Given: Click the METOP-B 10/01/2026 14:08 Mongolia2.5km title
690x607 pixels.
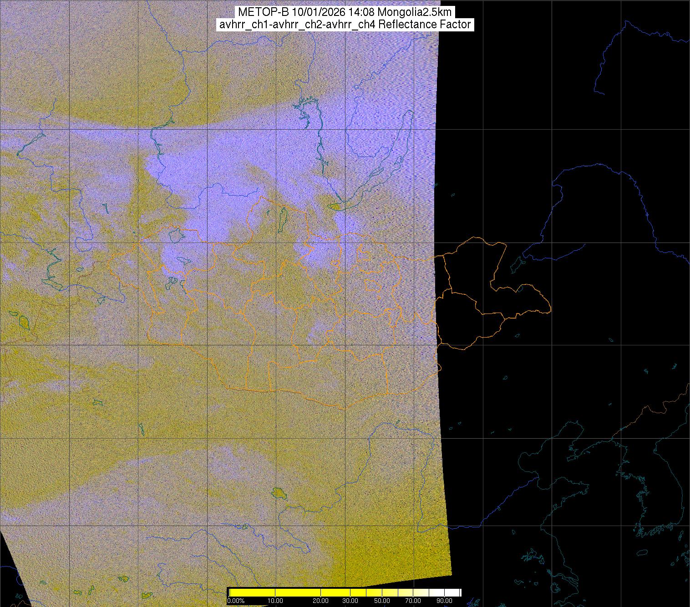Looking at the screenshot, I should pos(345,12).
